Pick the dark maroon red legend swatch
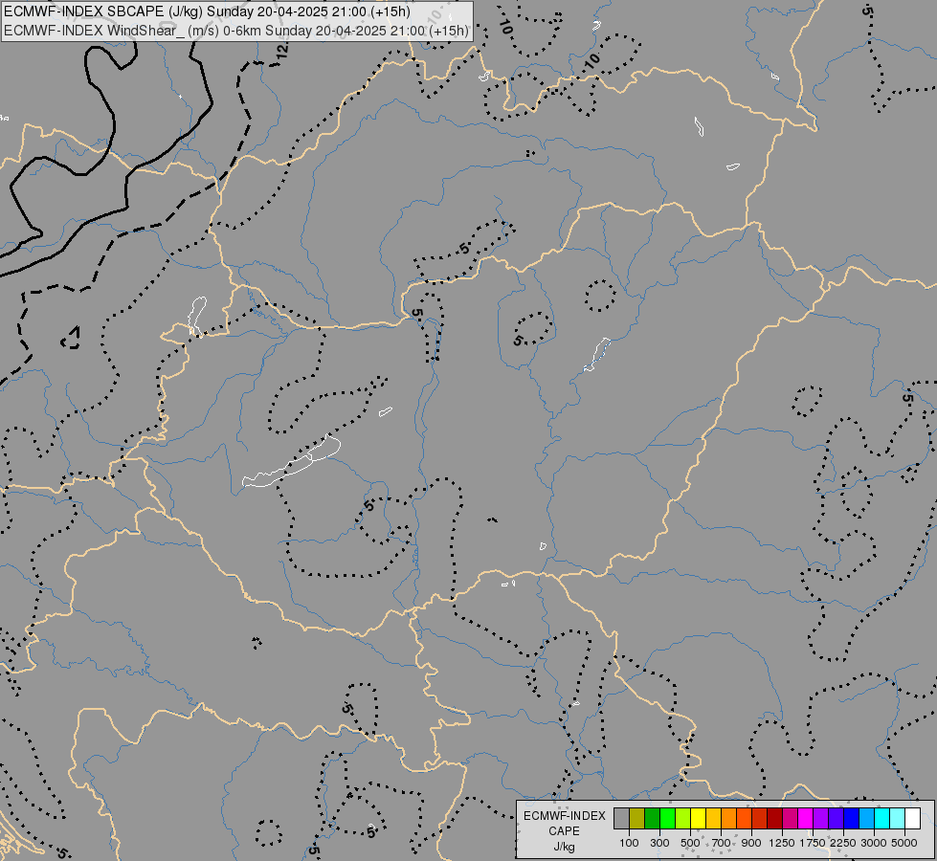937x861 pixels. (775, 819)
